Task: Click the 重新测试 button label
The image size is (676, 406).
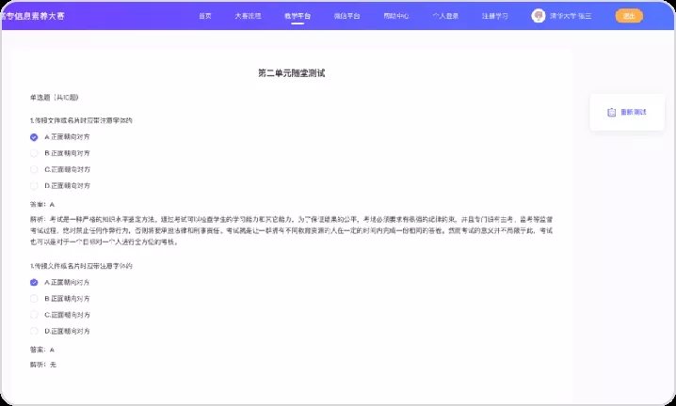Action: [x=634, y=112]
